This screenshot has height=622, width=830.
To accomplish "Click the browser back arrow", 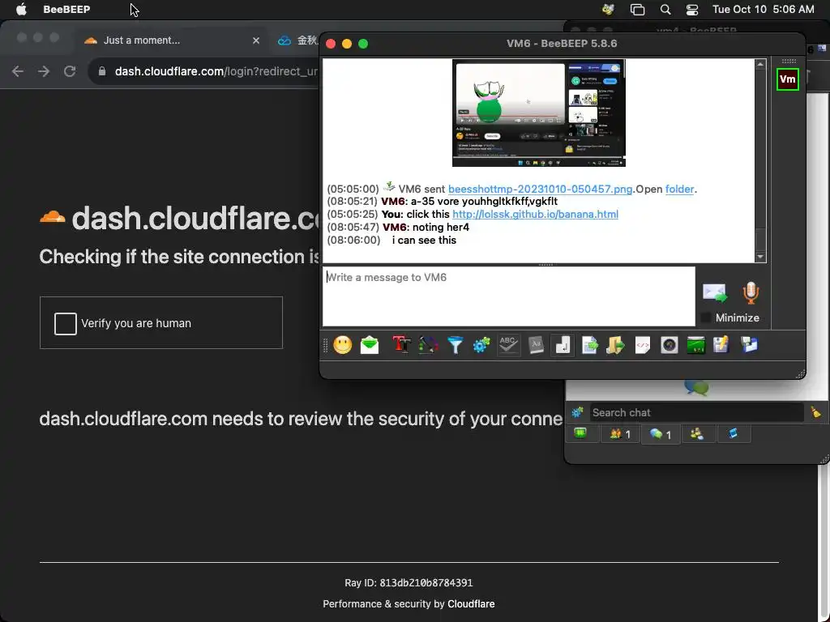I will click(x=18, y=71).
